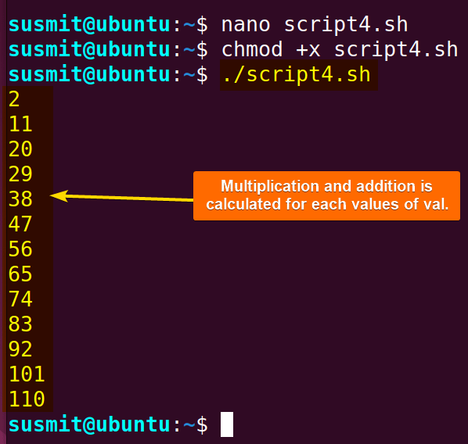Click the output value 101
The height and width of the screenshot is (444, 468).
pyautogui.click(x=27, y=374)
